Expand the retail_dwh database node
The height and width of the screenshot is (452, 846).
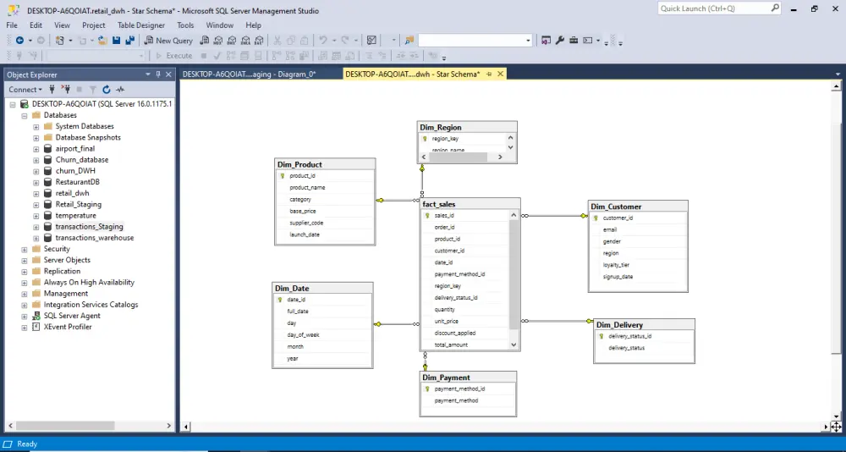pos(36,193)
